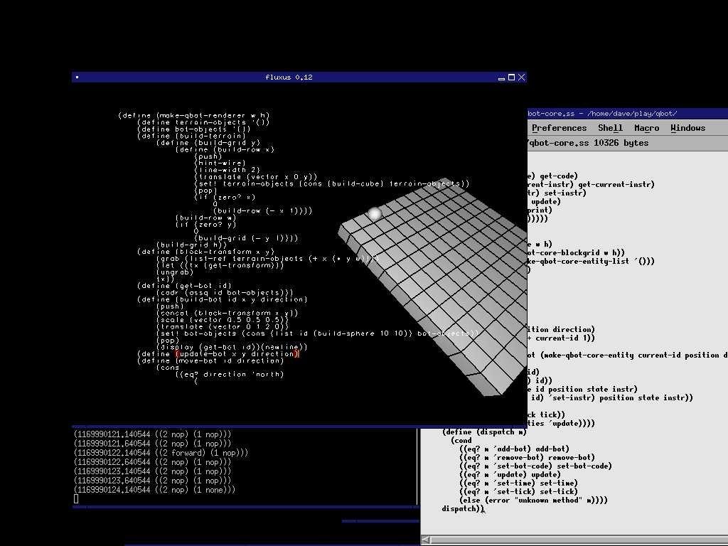Image resolution: width=728 pixels, height=546 pixels.
Task: Click the white sphere bot on the grid
Action: point(374,213)
